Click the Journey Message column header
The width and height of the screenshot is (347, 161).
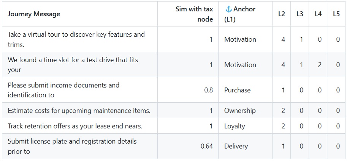pyautogui.click(x=34, y=14)
